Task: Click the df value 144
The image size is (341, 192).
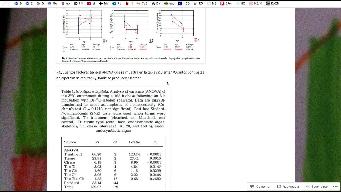Action: click(x=115, y=183)
